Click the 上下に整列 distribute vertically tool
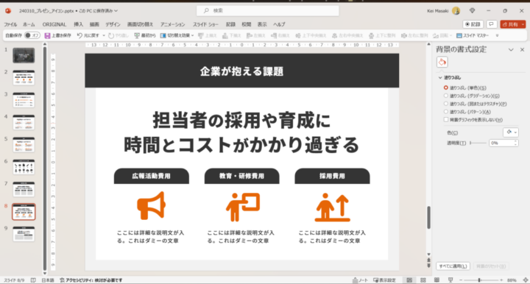This screenshot has width=530, height=284. pyautogui.click(x=382, y=35)
